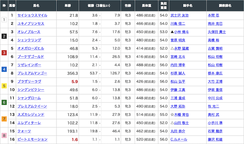Select the blue frame 4 badge
The image size is (244, 144).
click(4, 69)
